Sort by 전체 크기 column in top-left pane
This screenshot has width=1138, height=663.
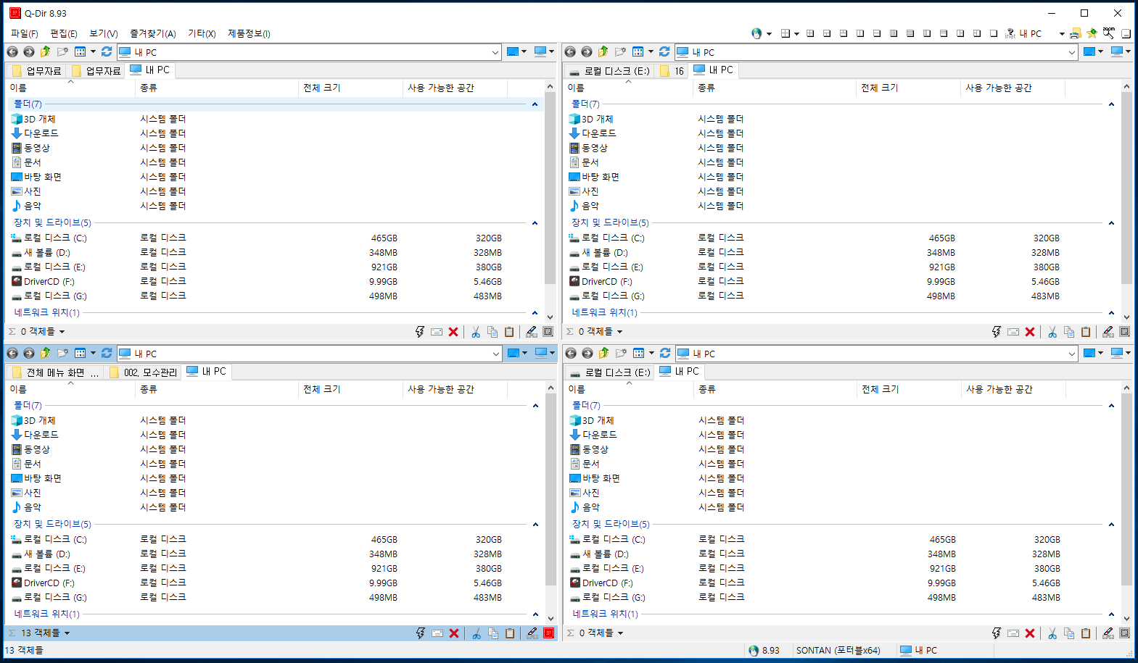pyautogui.click(x=351, y=88)
